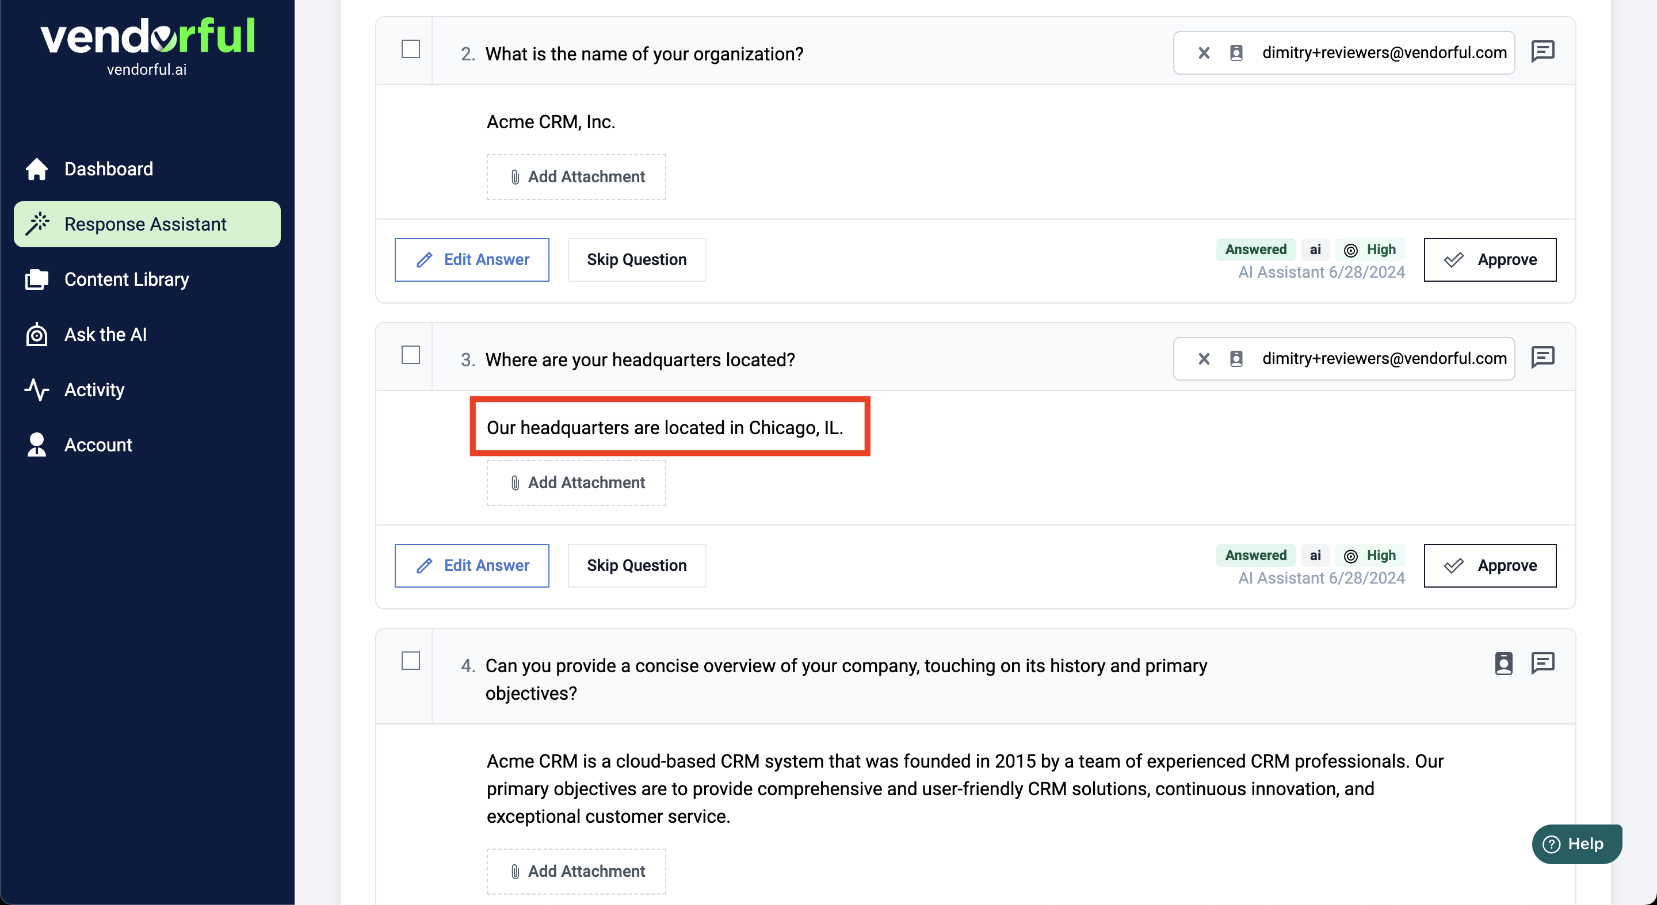Open the Help widget

pyautogui.click(x=1576, y=844)
